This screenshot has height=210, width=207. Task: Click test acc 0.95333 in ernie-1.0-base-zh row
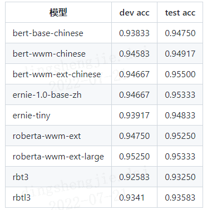[x=180, y=95]
